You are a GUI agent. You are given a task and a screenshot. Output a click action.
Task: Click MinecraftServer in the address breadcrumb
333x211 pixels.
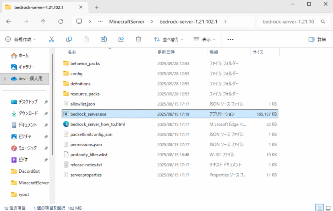pyautogui.click(x=126, y=21)
